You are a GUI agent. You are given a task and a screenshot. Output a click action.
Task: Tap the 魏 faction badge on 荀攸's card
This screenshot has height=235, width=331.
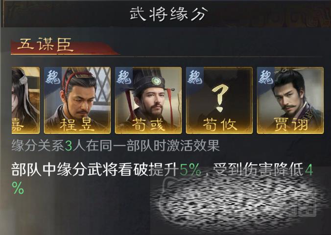(x=195, y=78)
